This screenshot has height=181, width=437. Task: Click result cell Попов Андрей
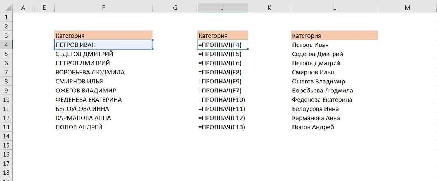pos(334,127)
